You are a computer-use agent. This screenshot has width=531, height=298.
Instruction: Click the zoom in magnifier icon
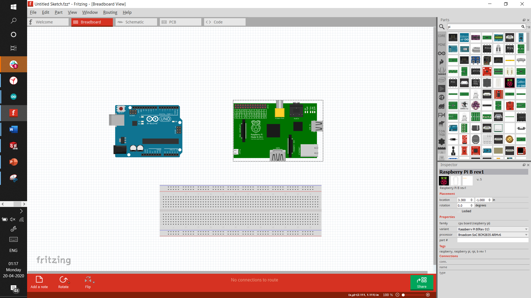428,295
